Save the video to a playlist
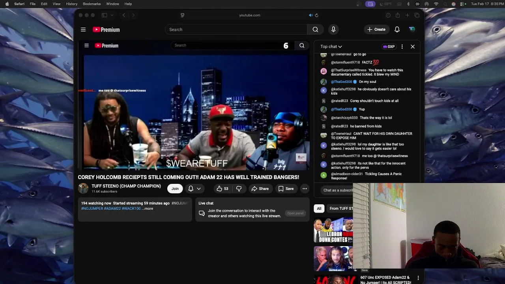Image resolution: width=505 pixels, height=284 pixels. coord(286,189)
